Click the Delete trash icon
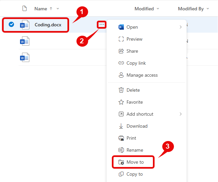This screenshot has height=182, width=218. (x=121, y=90)
